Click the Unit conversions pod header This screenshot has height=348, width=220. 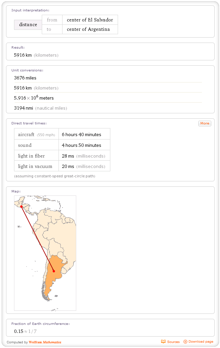tap(27, 70)
